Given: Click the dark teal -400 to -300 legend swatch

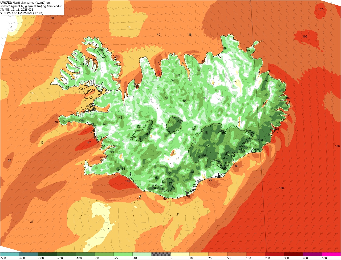Looking at the screenshot, I should coord(29,254).
